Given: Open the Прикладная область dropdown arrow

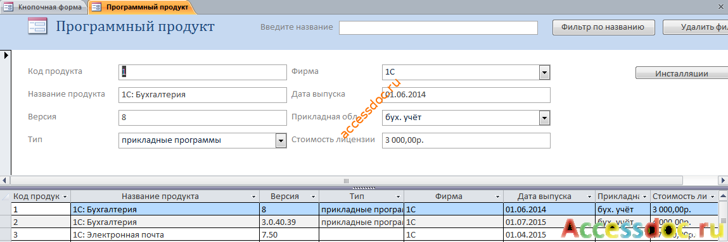Looking at the screenshot, I should 544,118.
